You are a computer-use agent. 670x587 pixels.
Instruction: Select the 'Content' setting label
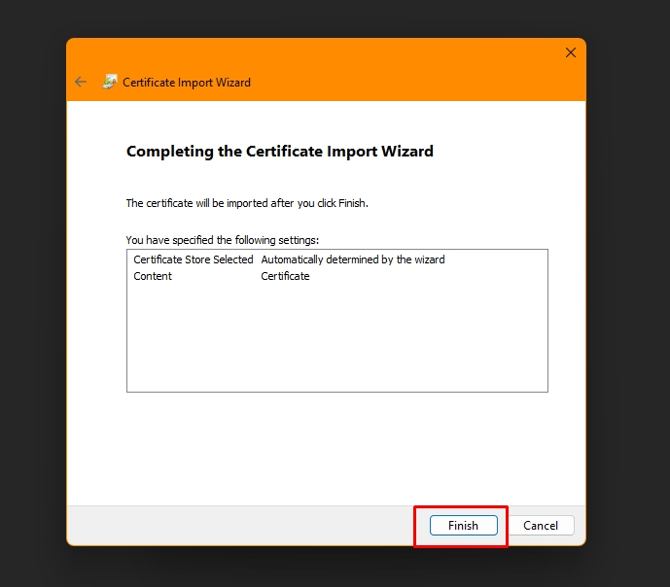[x=153, y=276]
